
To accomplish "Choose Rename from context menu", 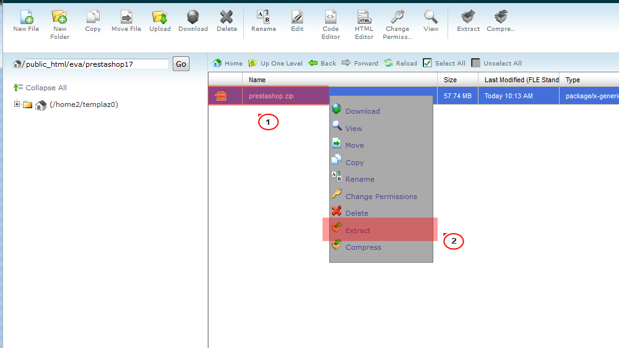I will click(x=360, y=179).
